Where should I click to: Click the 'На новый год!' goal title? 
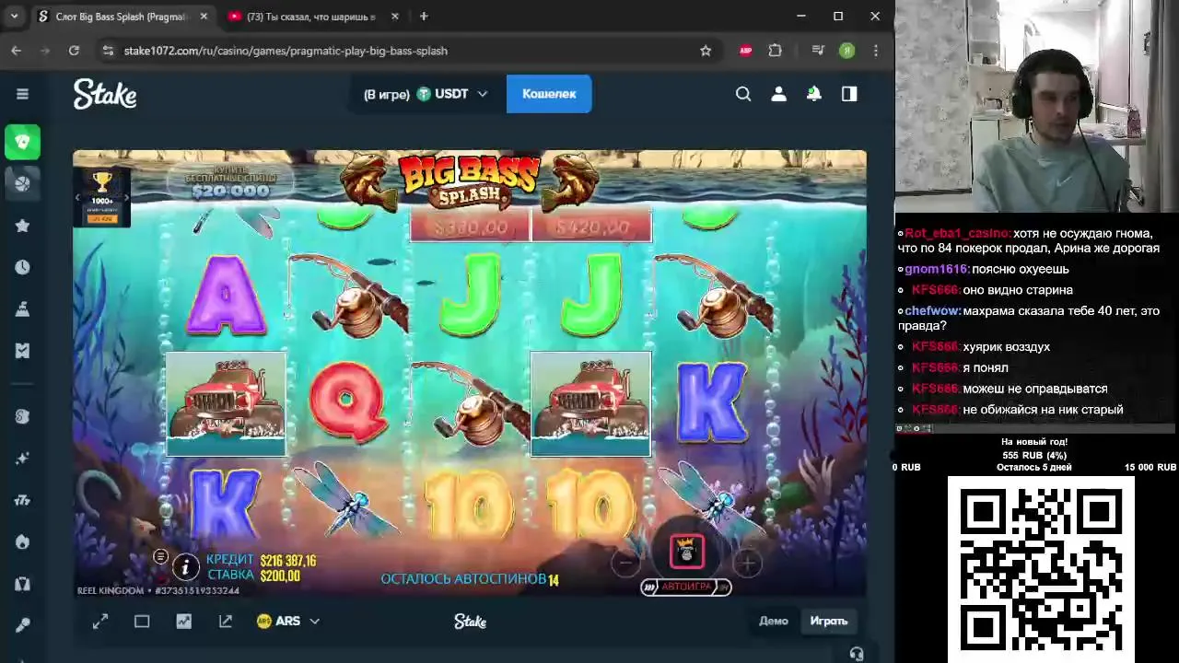click(1034, 442)
